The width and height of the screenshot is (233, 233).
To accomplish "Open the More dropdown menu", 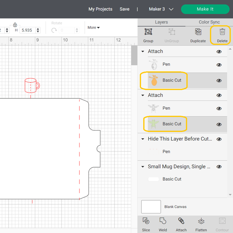I will pyautogui.click(x=94, y=27).
